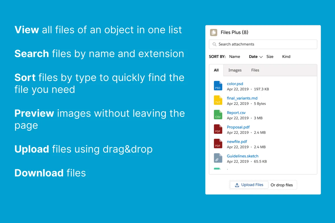Sort files by Kind
The width and height of the screenshot is (335, 223).
pyautogui.click(x=286, y=57)
